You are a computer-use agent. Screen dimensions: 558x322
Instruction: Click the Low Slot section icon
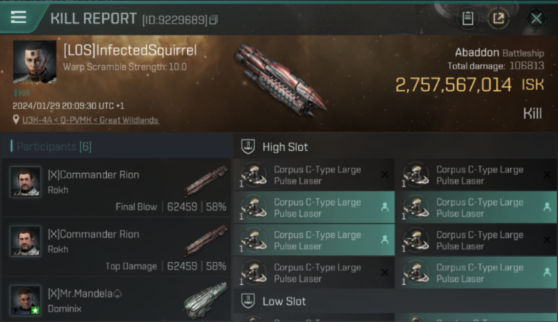(x=248, y=301)
